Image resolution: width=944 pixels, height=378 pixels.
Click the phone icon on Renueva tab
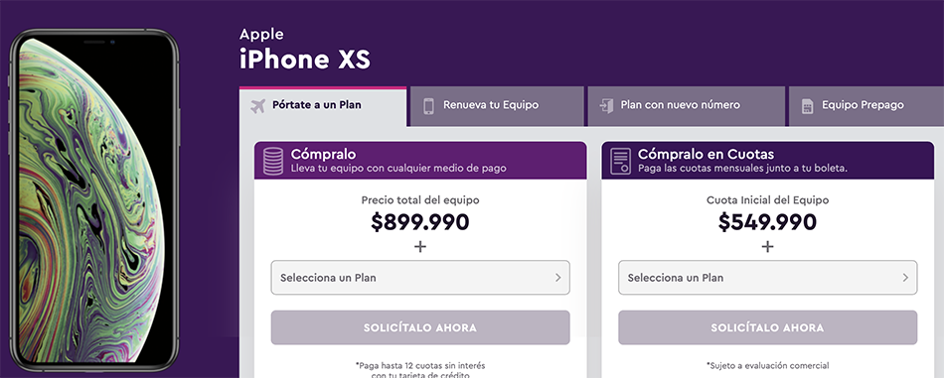point(428,106)
